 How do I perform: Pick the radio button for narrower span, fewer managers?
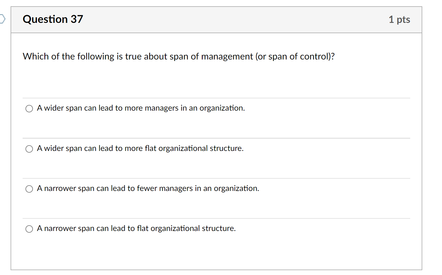tap(29, 189)
